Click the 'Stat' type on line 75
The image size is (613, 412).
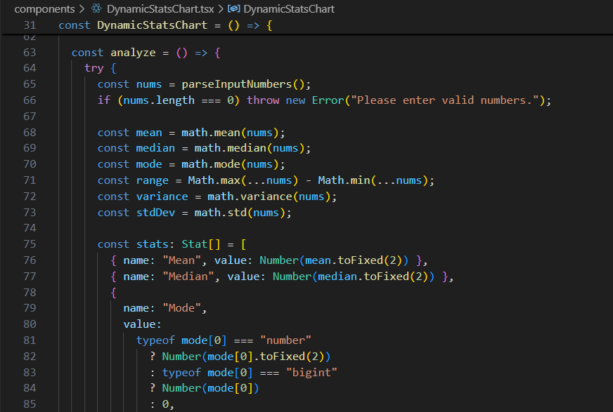(x=194, y=244)
